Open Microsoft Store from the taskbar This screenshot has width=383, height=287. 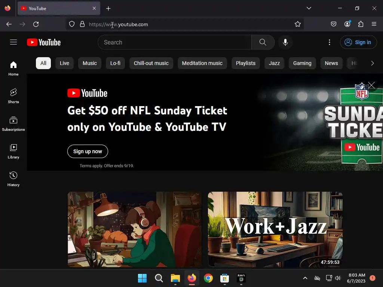[224, 278]
